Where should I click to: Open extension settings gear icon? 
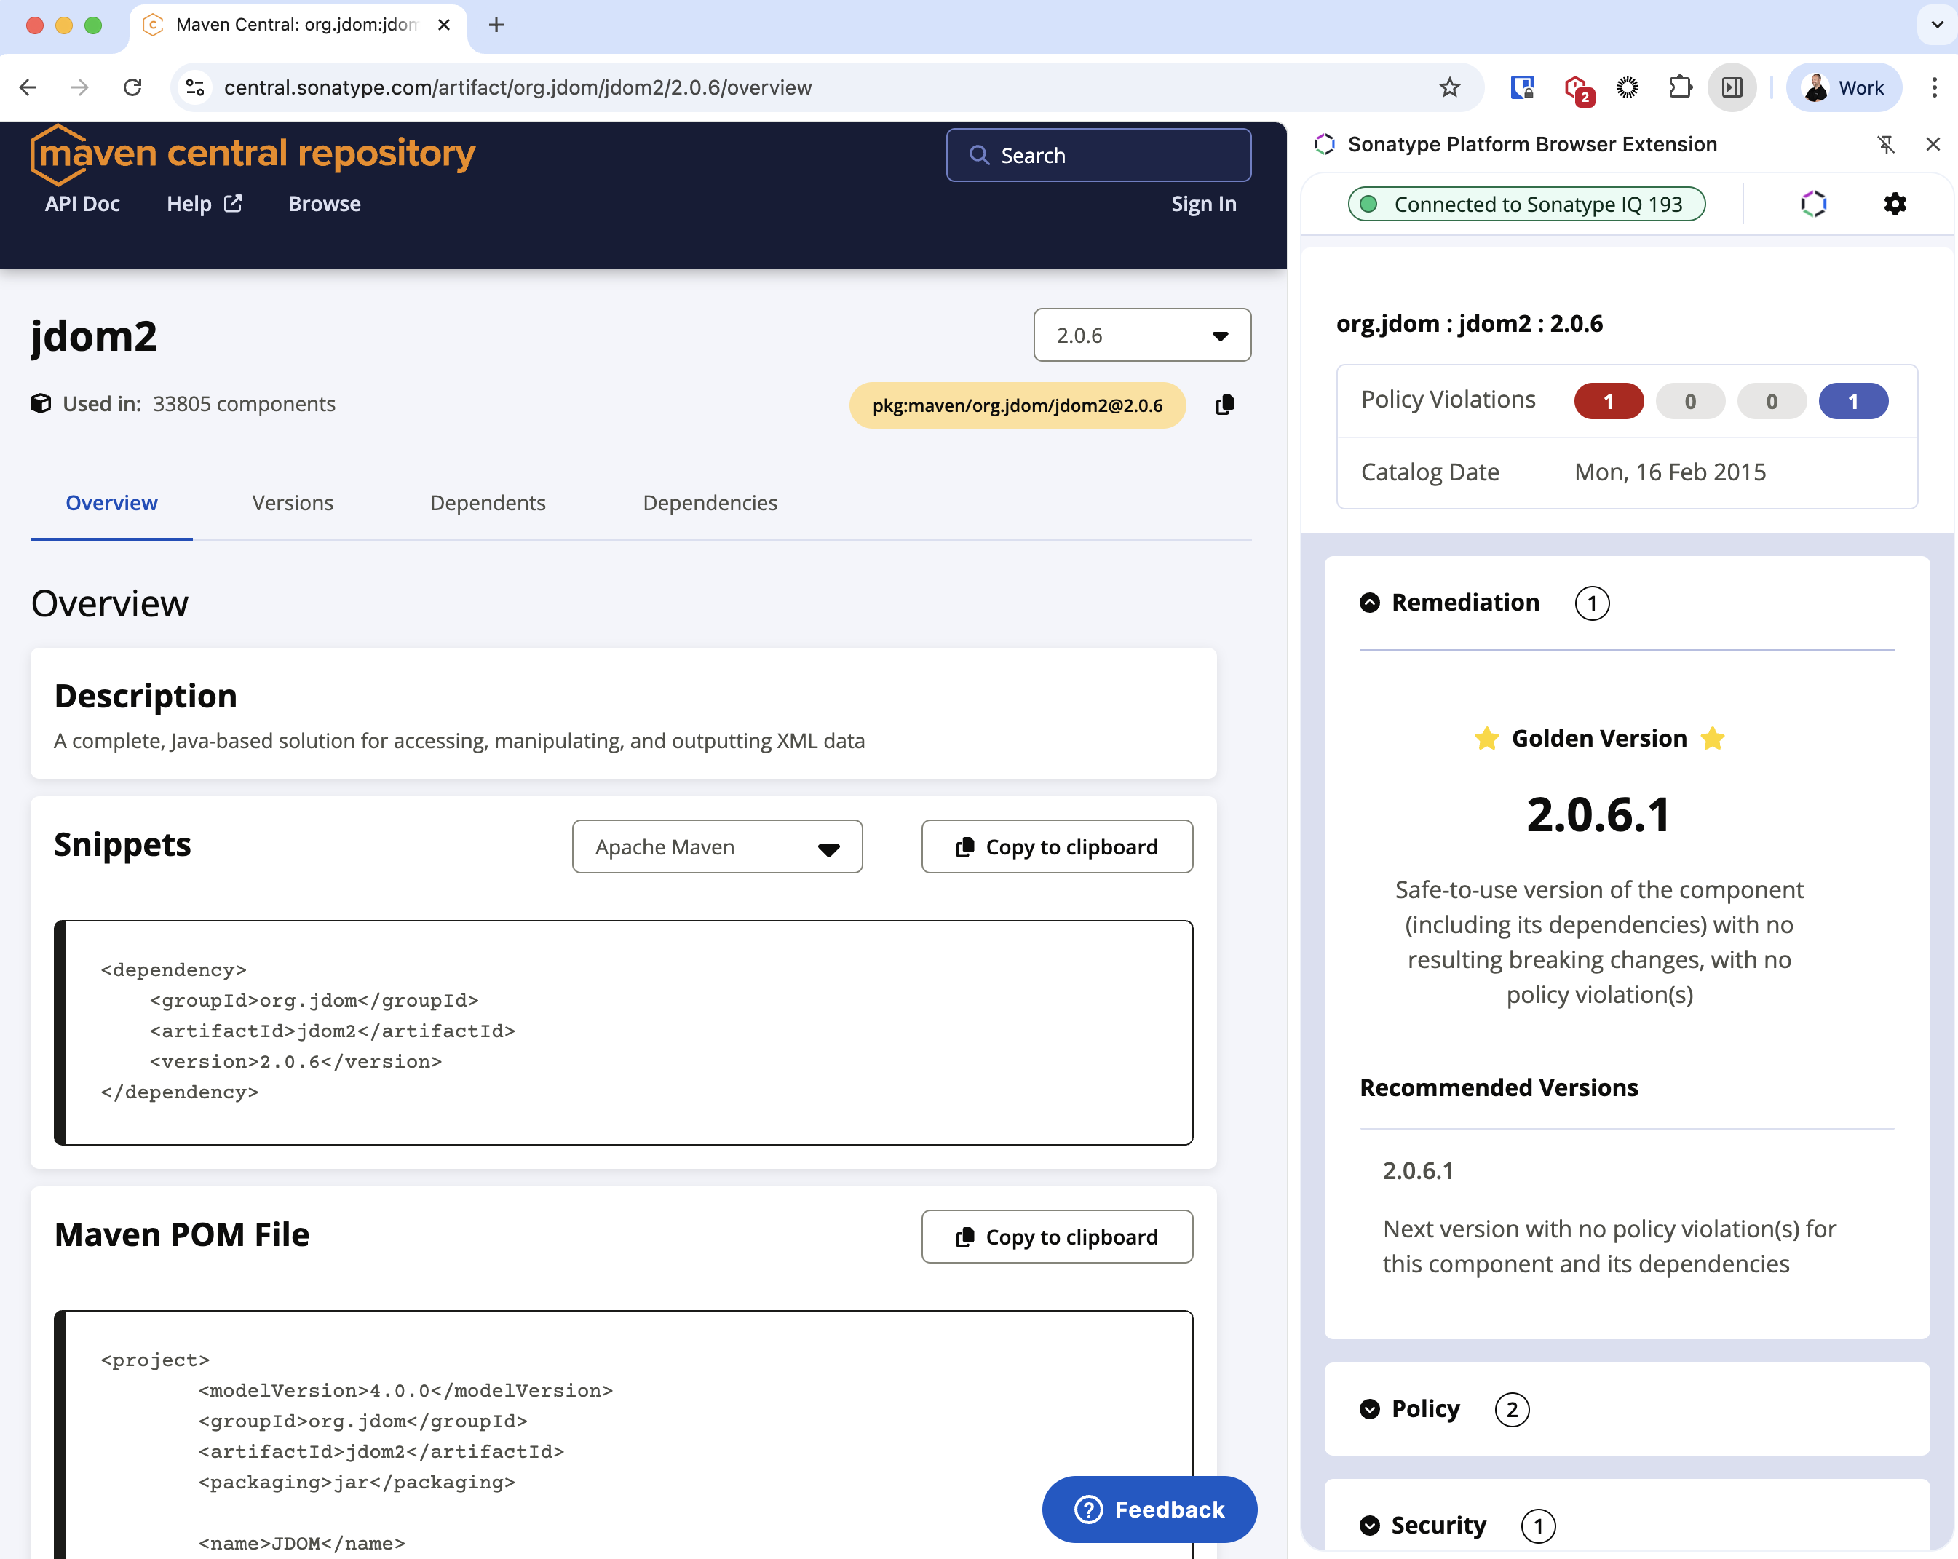point(1895,205)
